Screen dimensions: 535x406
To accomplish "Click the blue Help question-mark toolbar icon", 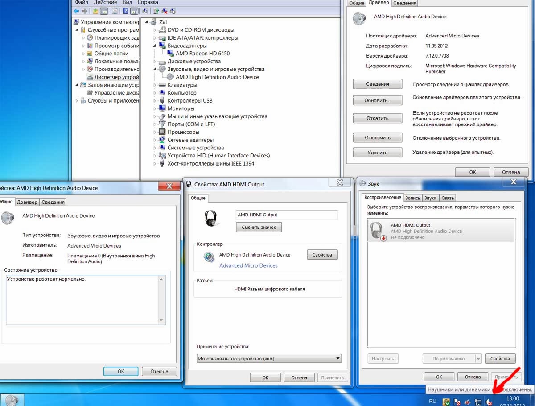I will [x=126, y=11].
